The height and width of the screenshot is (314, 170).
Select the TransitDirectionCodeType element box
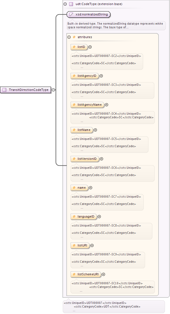(x=28, y=90)
